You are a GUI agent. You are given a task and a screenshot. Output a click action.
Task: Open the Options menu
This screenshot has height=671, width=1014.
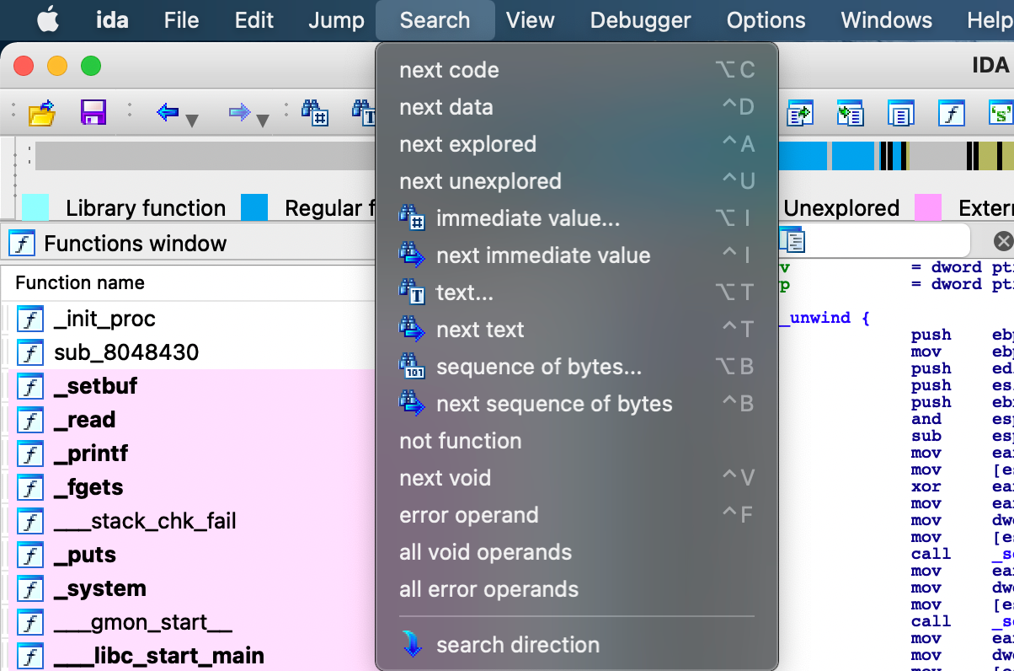[x=766, y=20]
